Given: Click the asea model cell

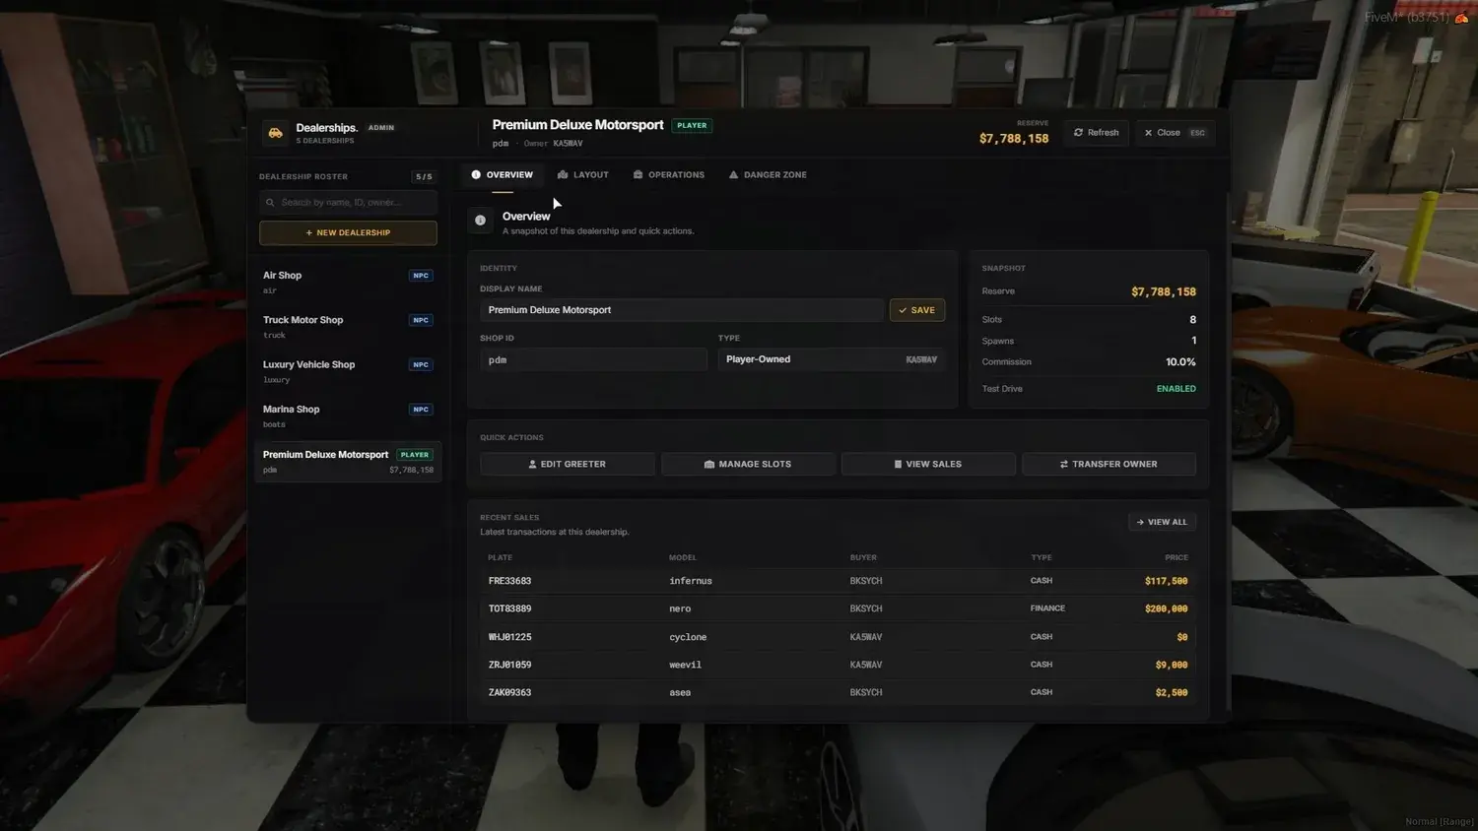Looking at the screenshot, I should point(680,692).
